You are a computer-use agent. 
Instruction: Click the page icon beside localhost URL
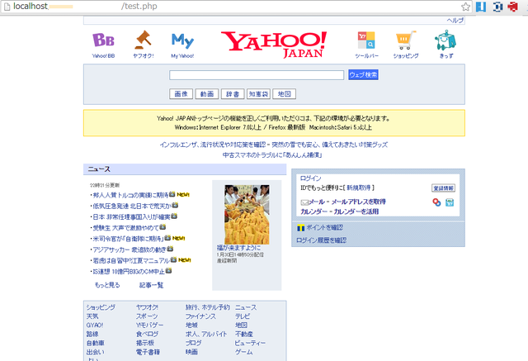pos(7,7)
